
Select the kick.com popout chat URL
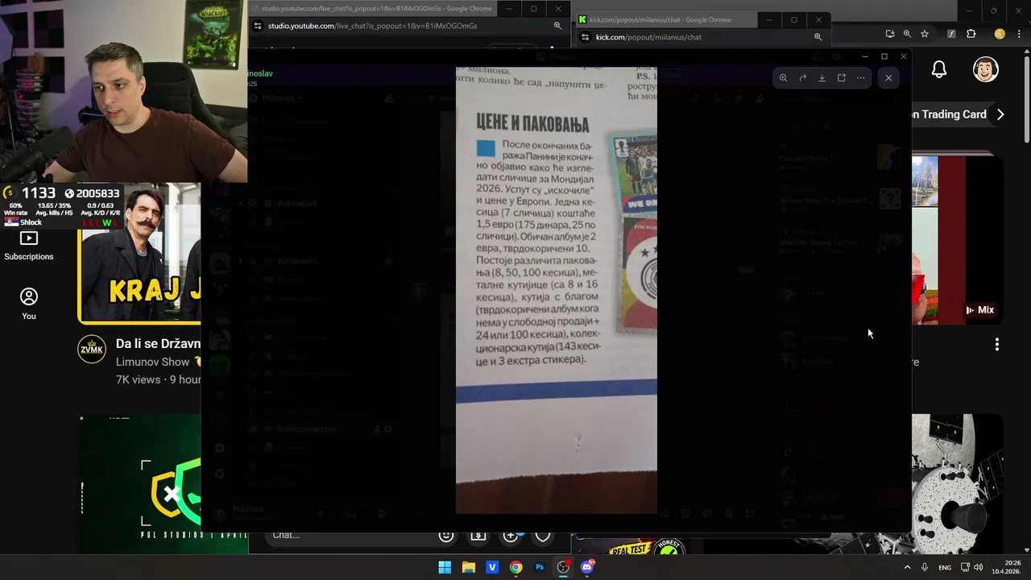648,37
